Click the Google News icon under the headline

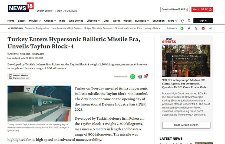tap(140, 77)
